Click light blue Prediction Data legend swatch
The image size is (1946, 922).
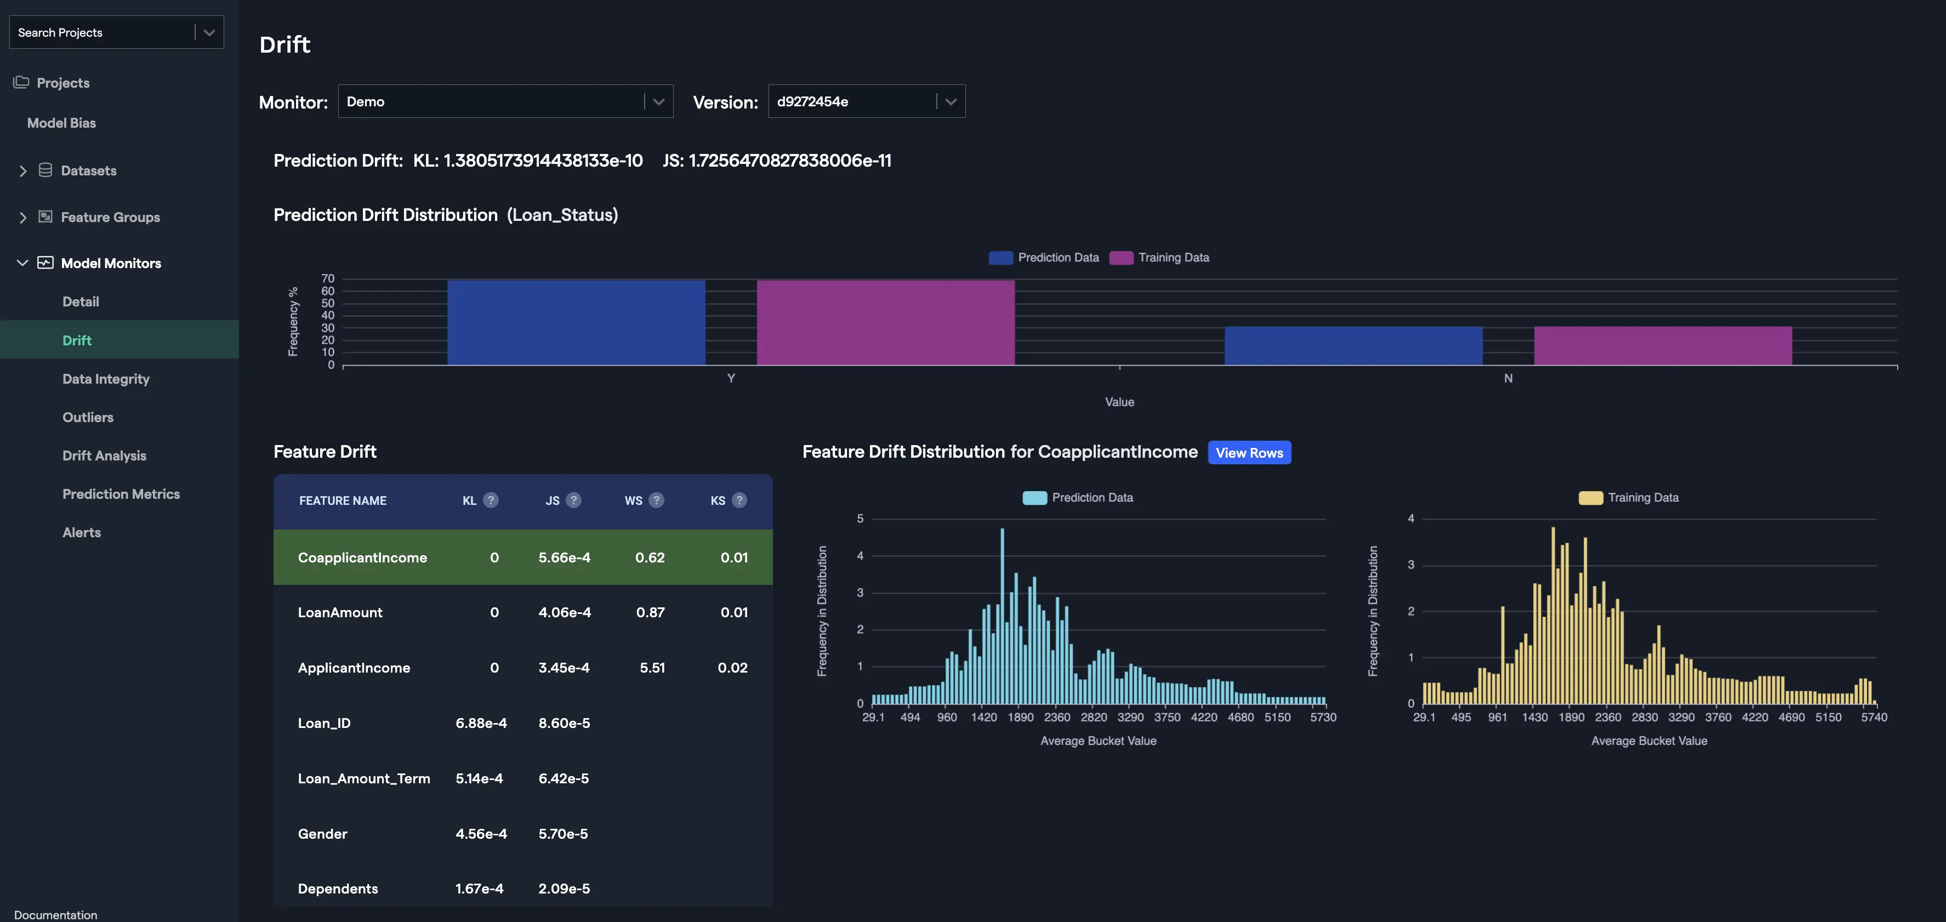click(1034, 498)
